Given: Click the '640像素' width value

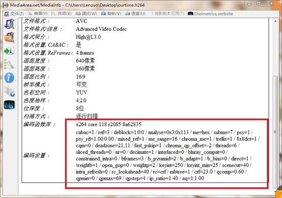Looking at the screenshot, I should coord(85,61).
